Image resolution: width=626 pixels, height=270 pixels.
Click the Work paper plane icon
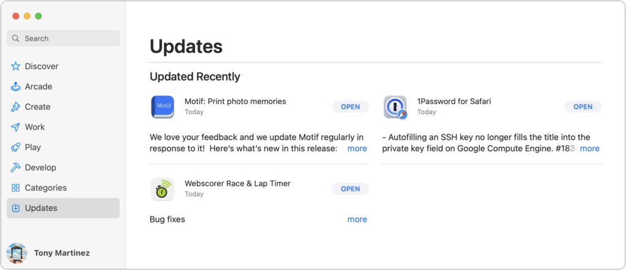point(15,127)
